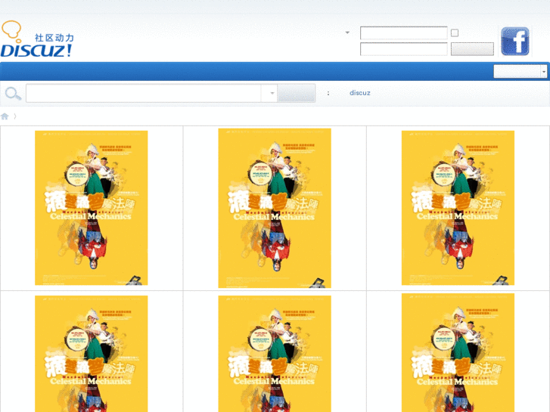Click the magnifying glass search icon
The image size is (550, 412).
[x=13, y=94]
